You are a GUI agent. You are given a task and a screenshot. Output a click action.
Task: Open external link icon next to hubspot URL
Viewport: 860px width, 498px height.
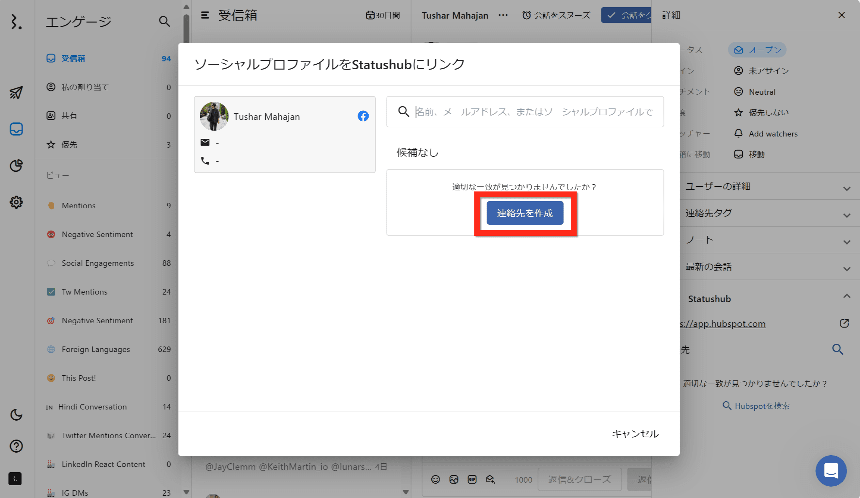844,323
